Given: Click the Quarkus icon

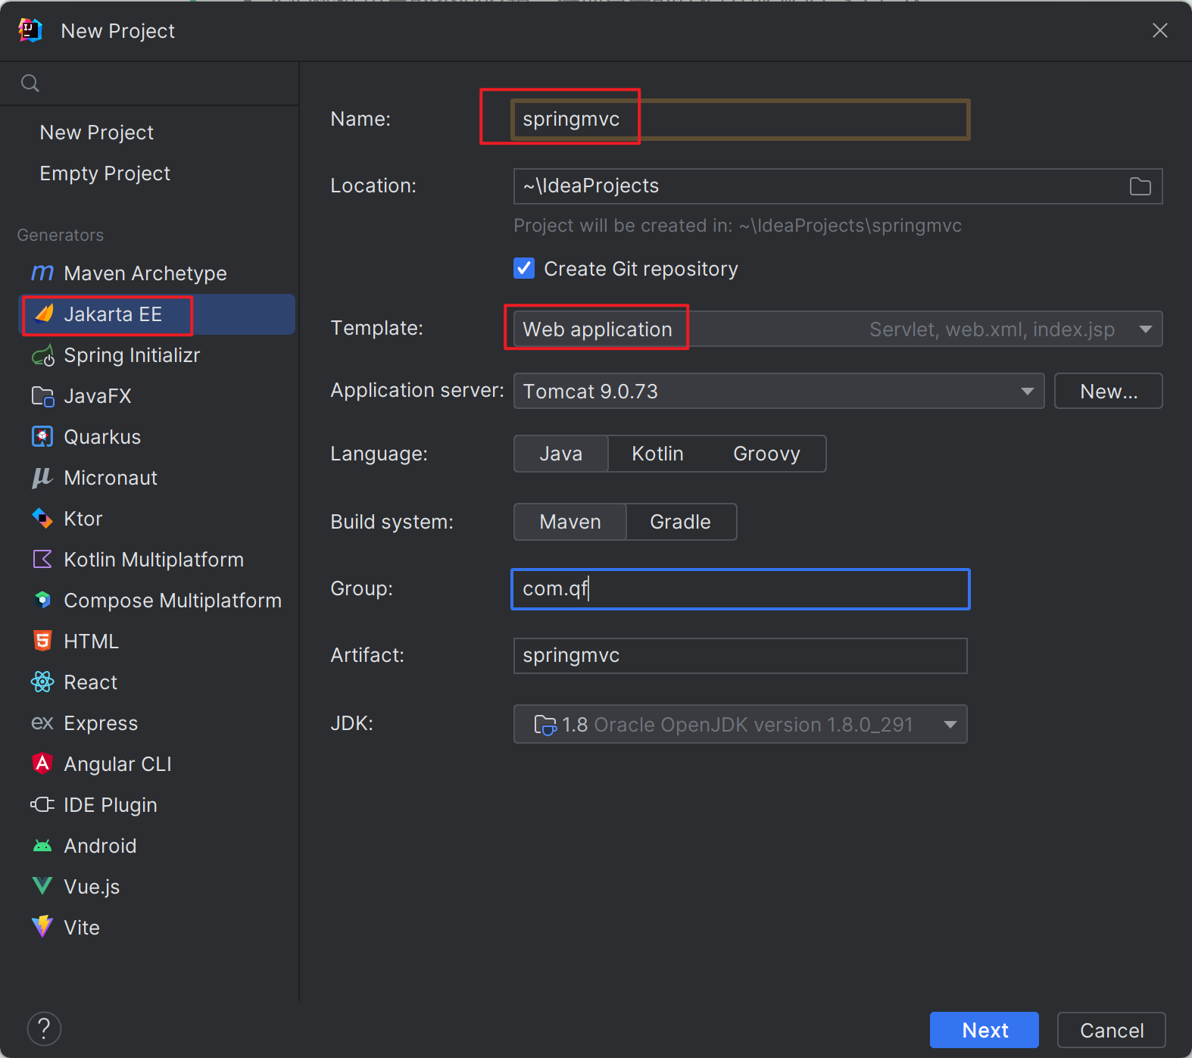Looking at the screenshot, I should click(x=42, y=437).
